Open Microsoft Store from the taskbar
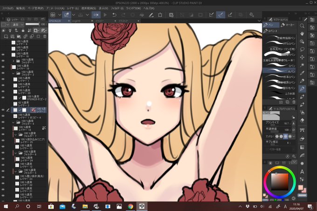This screenshot has width=317, height=211. 51,206
